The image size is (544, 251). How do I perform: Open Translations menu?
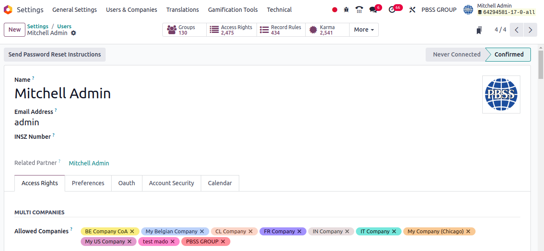point(183,10)
